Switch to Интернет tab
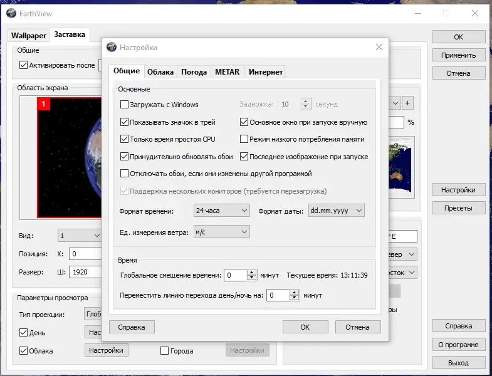492x376 pixels. (266, 72)
